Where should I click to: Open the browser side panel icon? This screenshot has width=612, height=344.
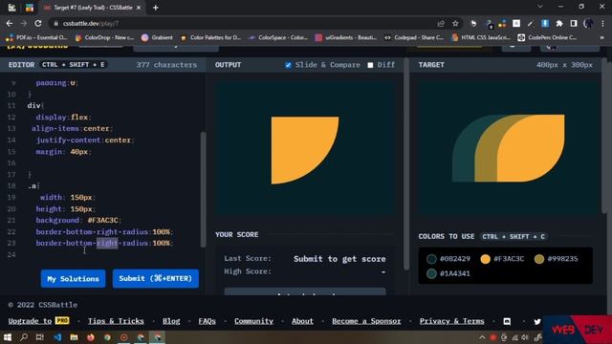point(574,23)
